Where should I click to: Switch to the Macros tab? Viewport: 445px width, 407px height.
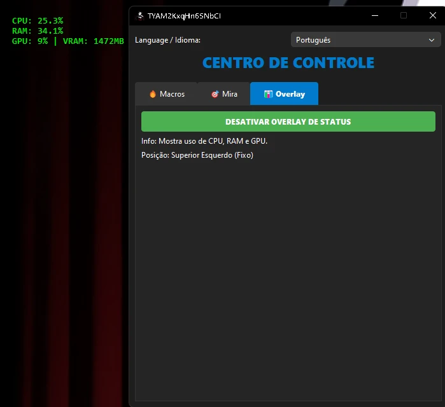coord(166,94)
